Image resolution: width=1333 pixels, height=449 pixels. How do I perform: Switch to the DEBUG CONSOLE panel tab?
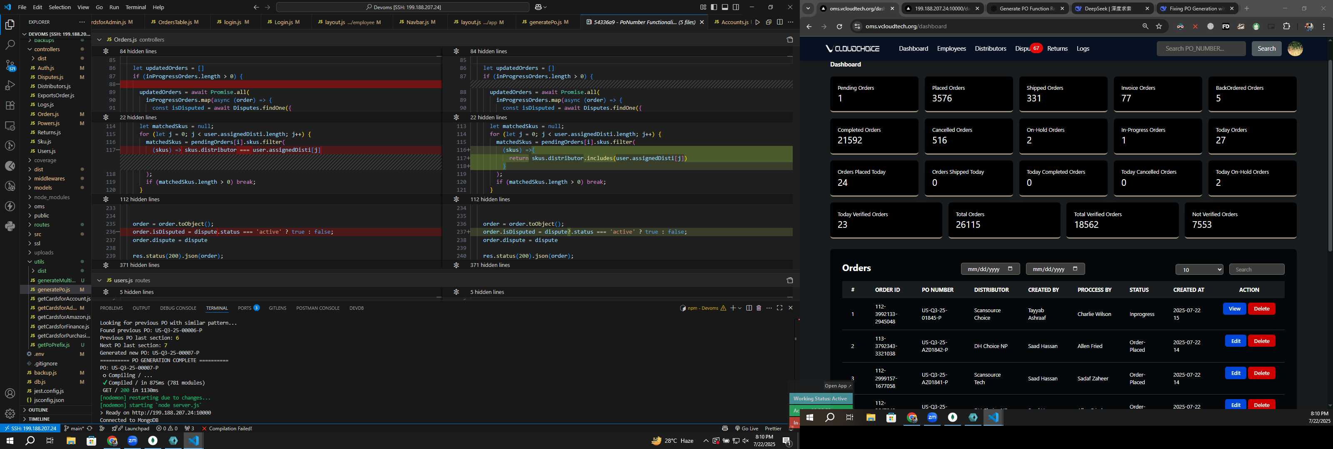(x=178, y=308)
